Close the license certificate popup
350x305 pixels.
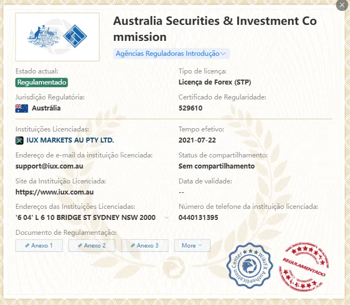342,5
